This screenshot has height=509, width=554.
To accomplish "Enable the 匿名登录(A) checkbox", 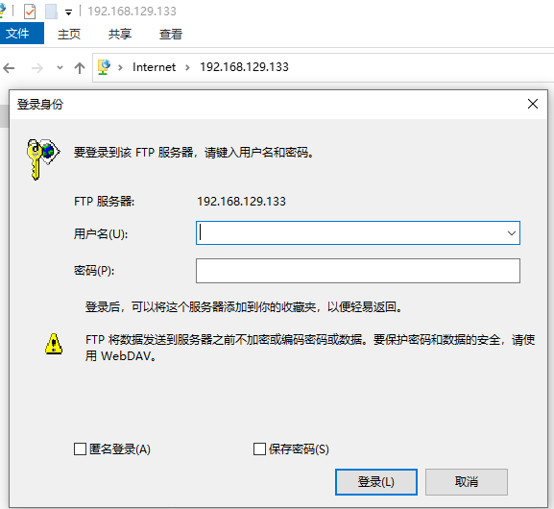I will pos(81,449).
